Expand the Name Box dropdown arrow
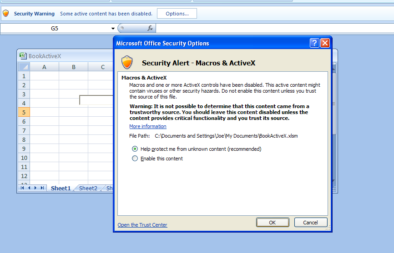 pos(113,28)
